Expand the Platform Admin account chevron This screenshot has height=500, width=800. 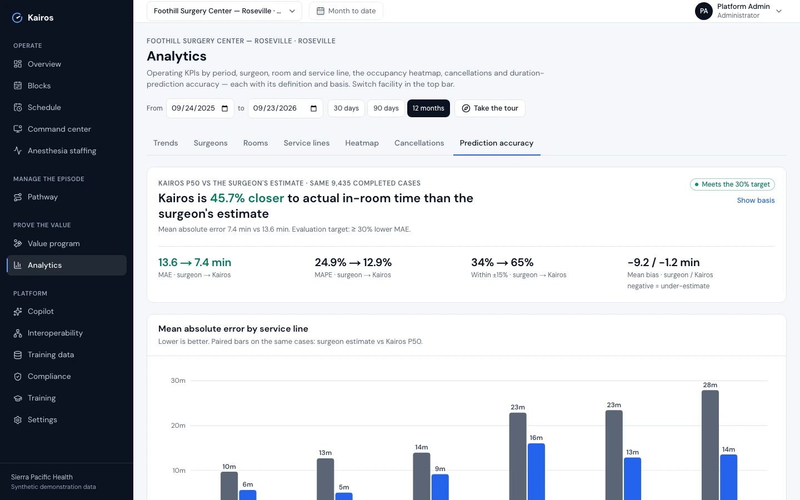click(x=779, y=11)
